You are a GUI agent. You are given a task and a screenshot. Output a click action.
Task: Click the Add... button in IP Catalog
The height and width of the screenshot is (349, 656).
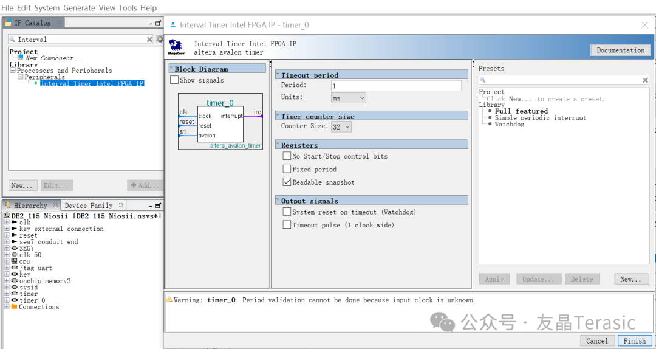point(145,185)
